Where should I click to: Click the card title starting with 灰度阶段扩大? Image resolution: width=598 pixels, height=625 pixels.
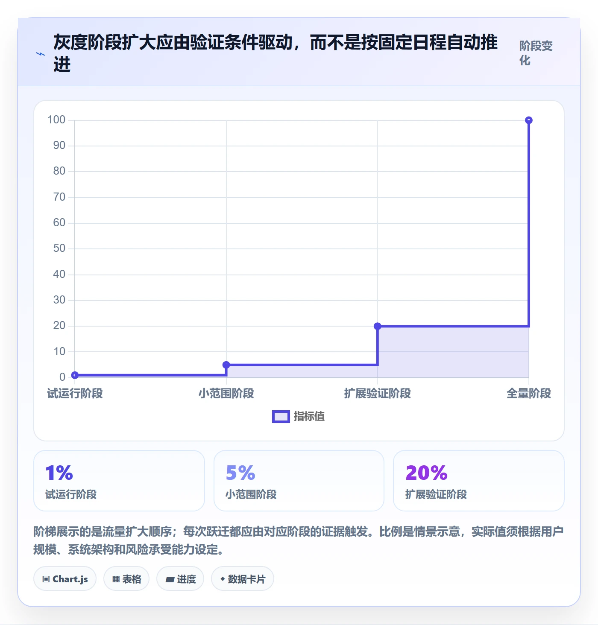pos(276,53)
